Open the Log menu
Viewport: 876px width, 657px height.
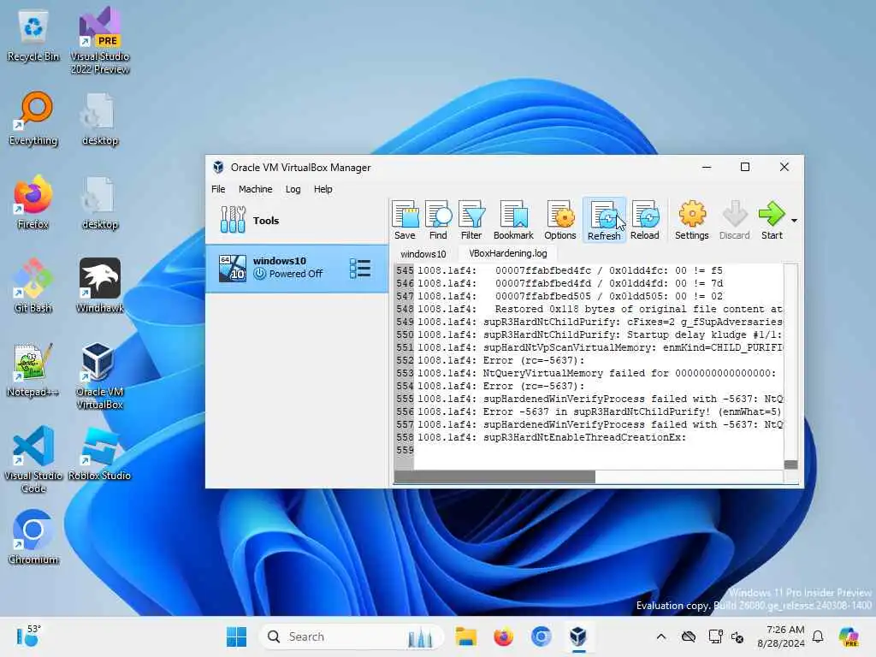293,189
